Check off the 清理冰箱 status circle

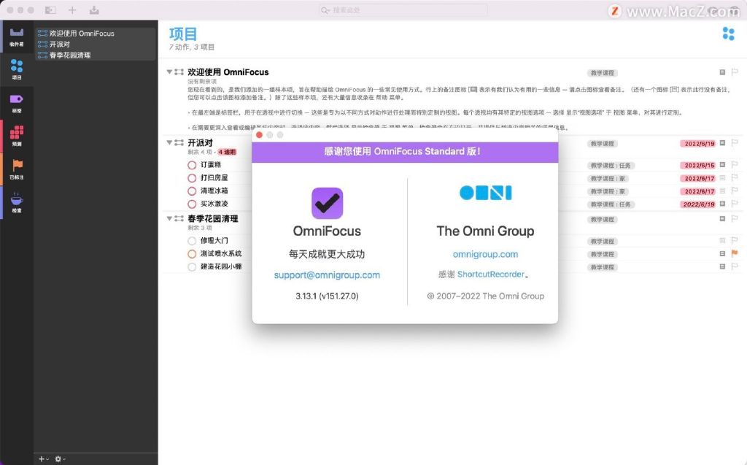click(192, 191)
